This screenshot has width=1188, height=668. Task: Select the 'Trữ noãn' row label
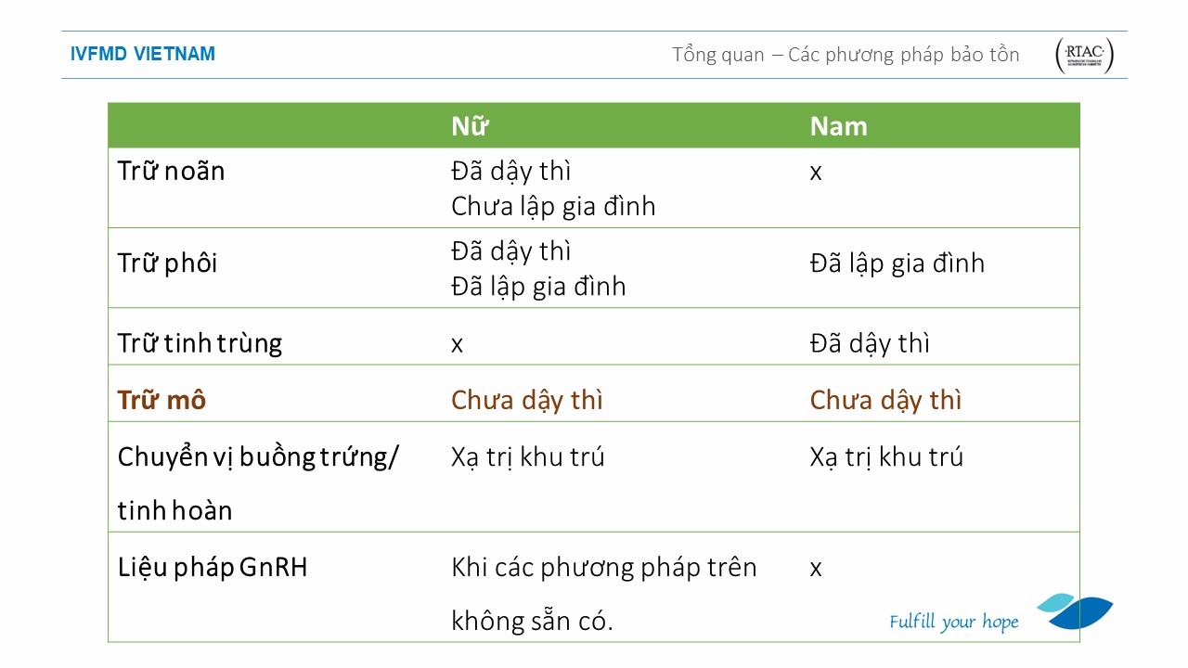[x=171, y=172]
